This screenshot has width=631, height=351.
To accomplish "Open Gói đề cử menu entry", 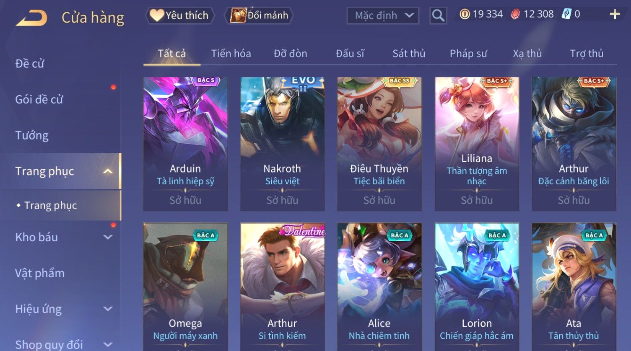I will pos(39,99).
